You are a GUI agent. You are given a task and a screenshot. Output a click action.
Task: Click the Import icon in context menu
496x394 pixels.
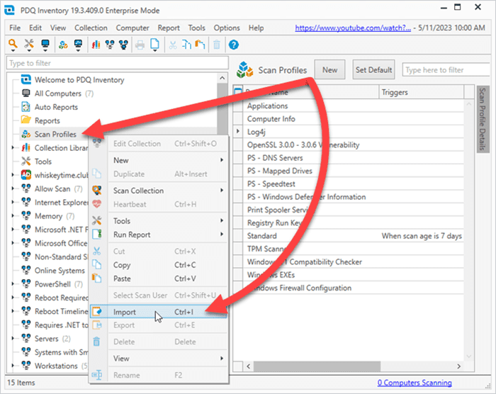pyautogui.click(x=97, y=312)
